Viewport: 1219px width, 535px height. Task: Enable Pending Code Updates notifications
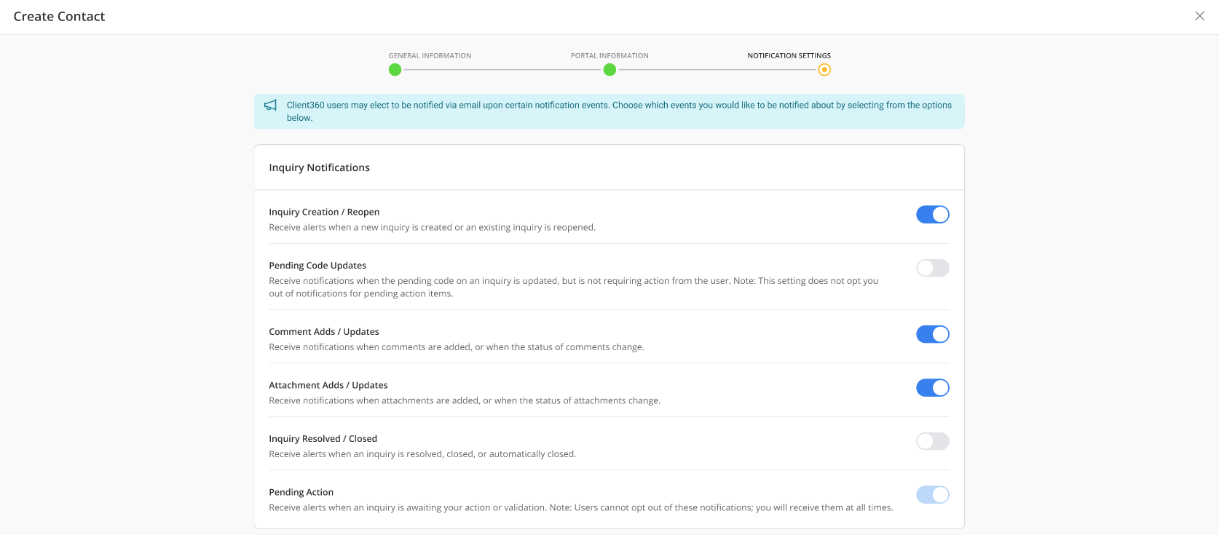pos(932,268)
